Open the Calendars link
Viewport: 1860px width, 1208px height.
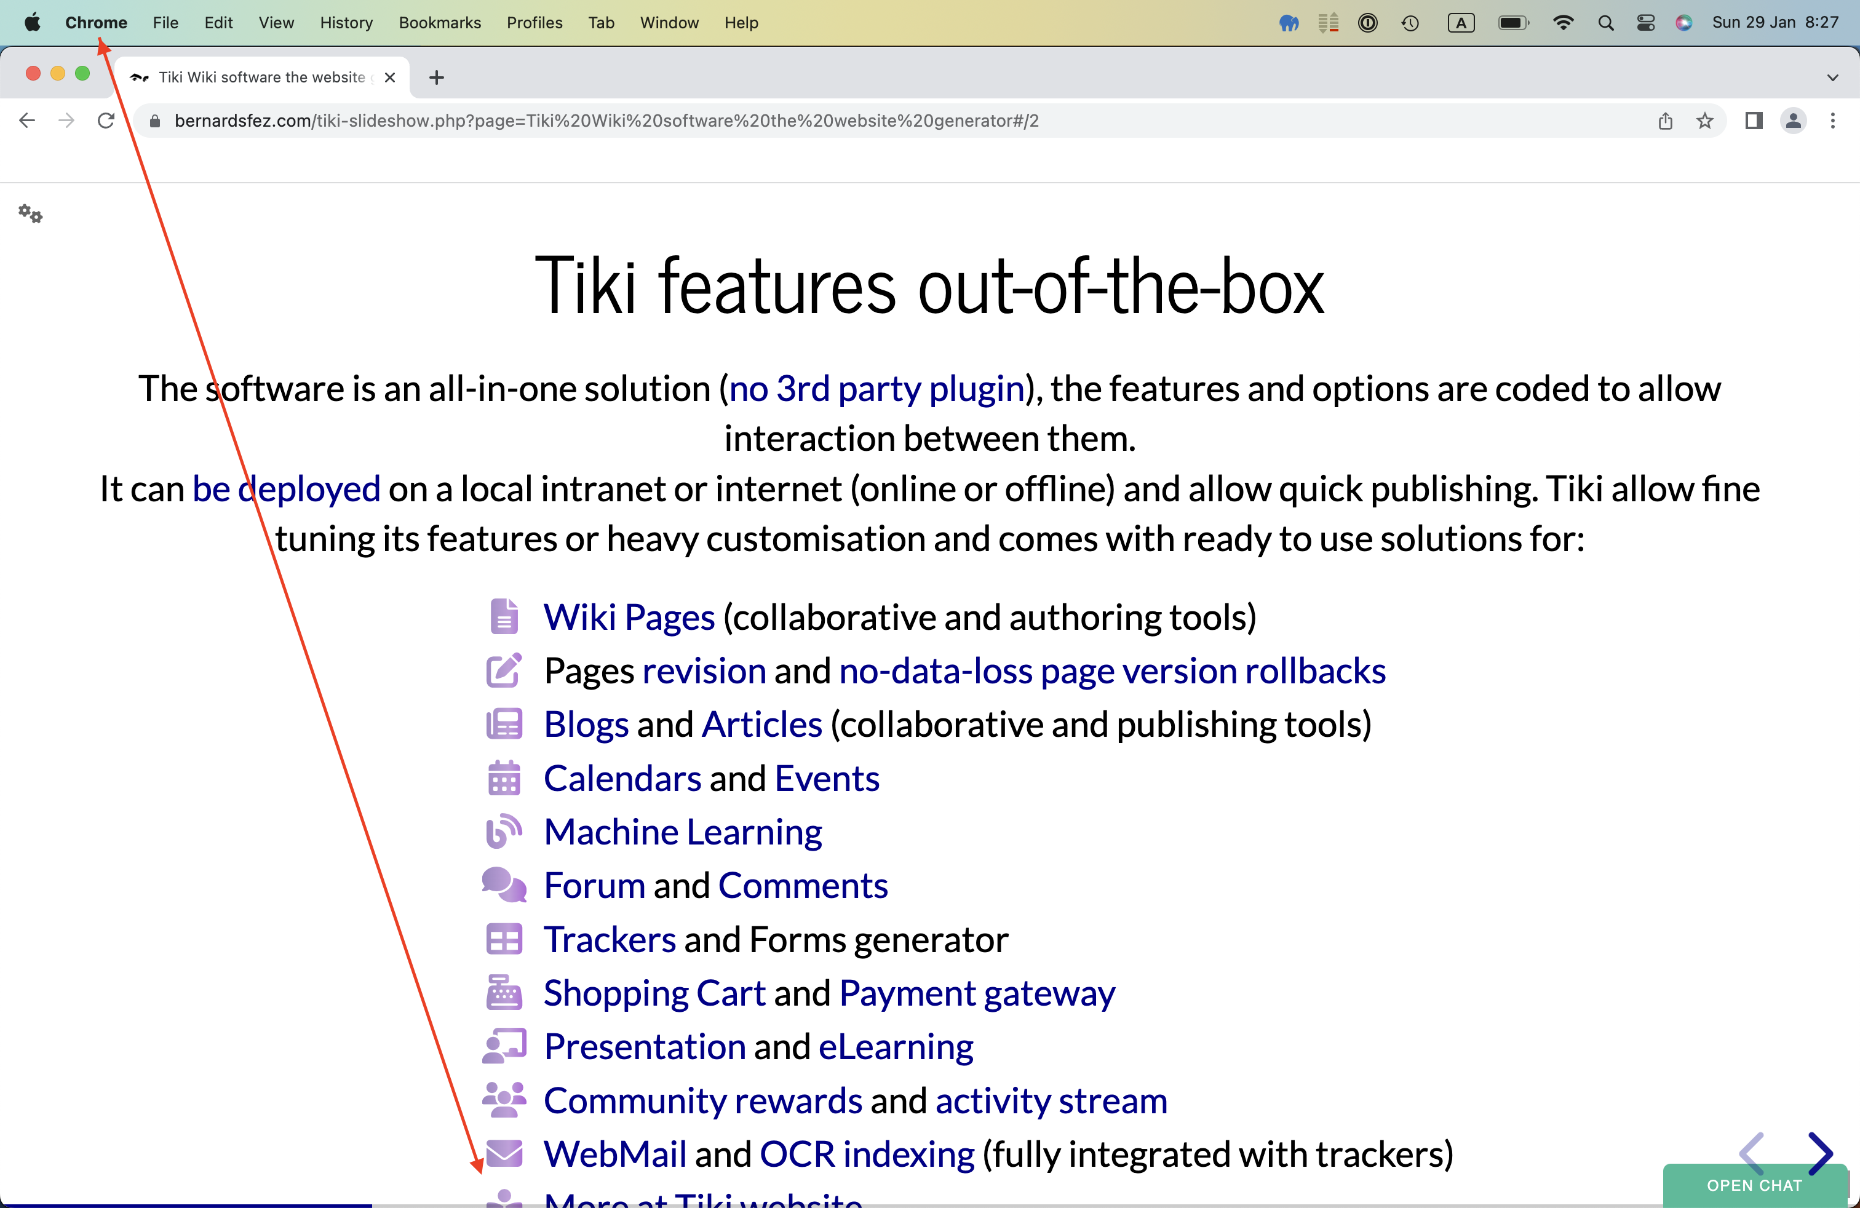click(x=623, y=778)
